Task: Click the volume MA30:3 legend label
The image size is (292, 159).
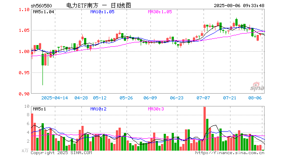Action: click(x=156, y=109)
